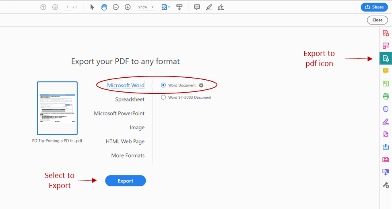This screenshot has height=209, width=392.
Task: Add a sticky note comment
Action: pos(197,7)
